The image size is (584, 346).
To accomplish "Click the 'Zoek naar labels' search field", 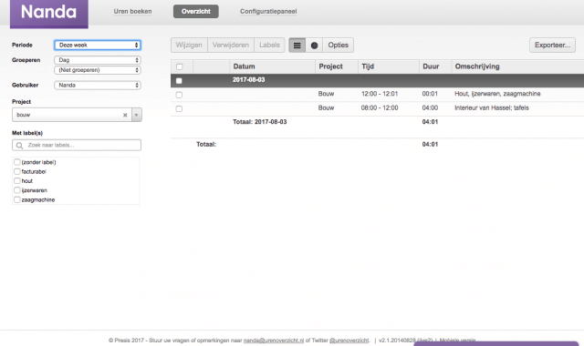I will (x=77, y=145).
